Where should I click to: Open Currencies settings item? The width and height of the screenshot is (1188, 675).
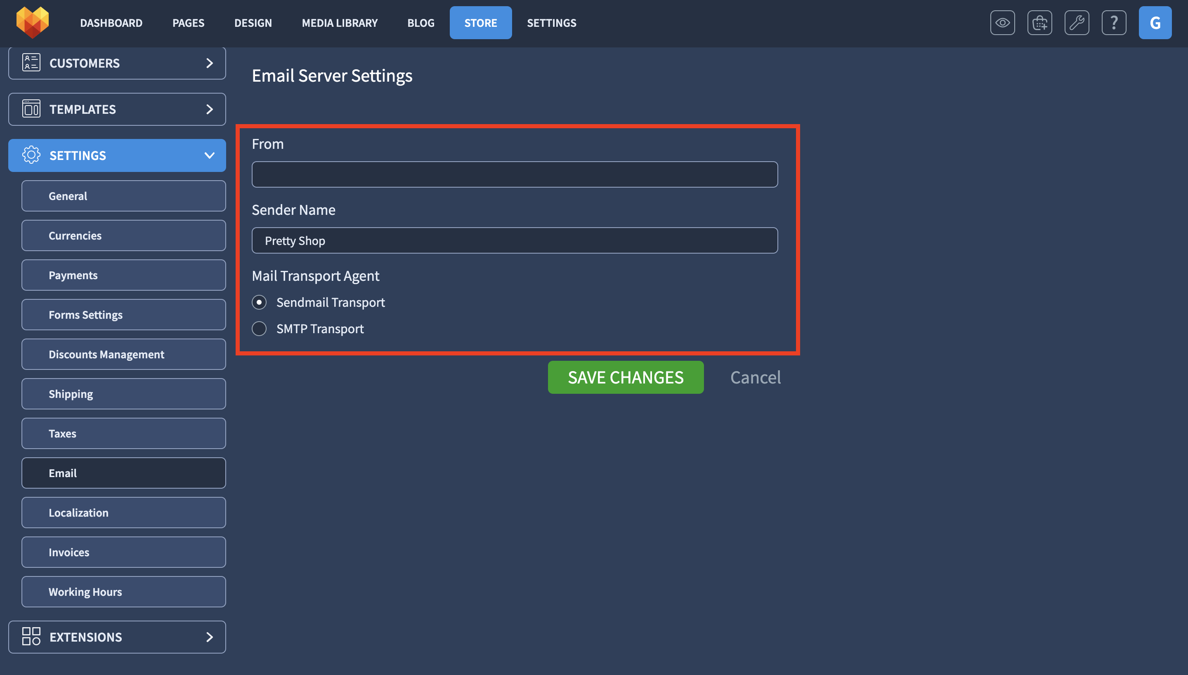(x=123, y=235)
